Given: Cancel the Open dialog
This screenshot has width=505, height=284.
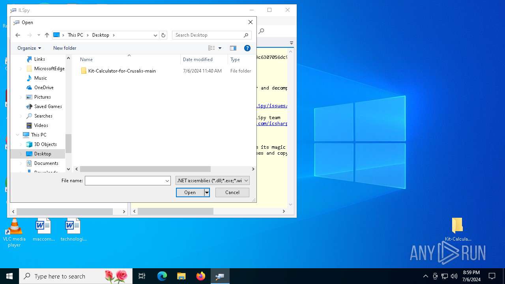Looking at the screenshot, I should point(232,192).
